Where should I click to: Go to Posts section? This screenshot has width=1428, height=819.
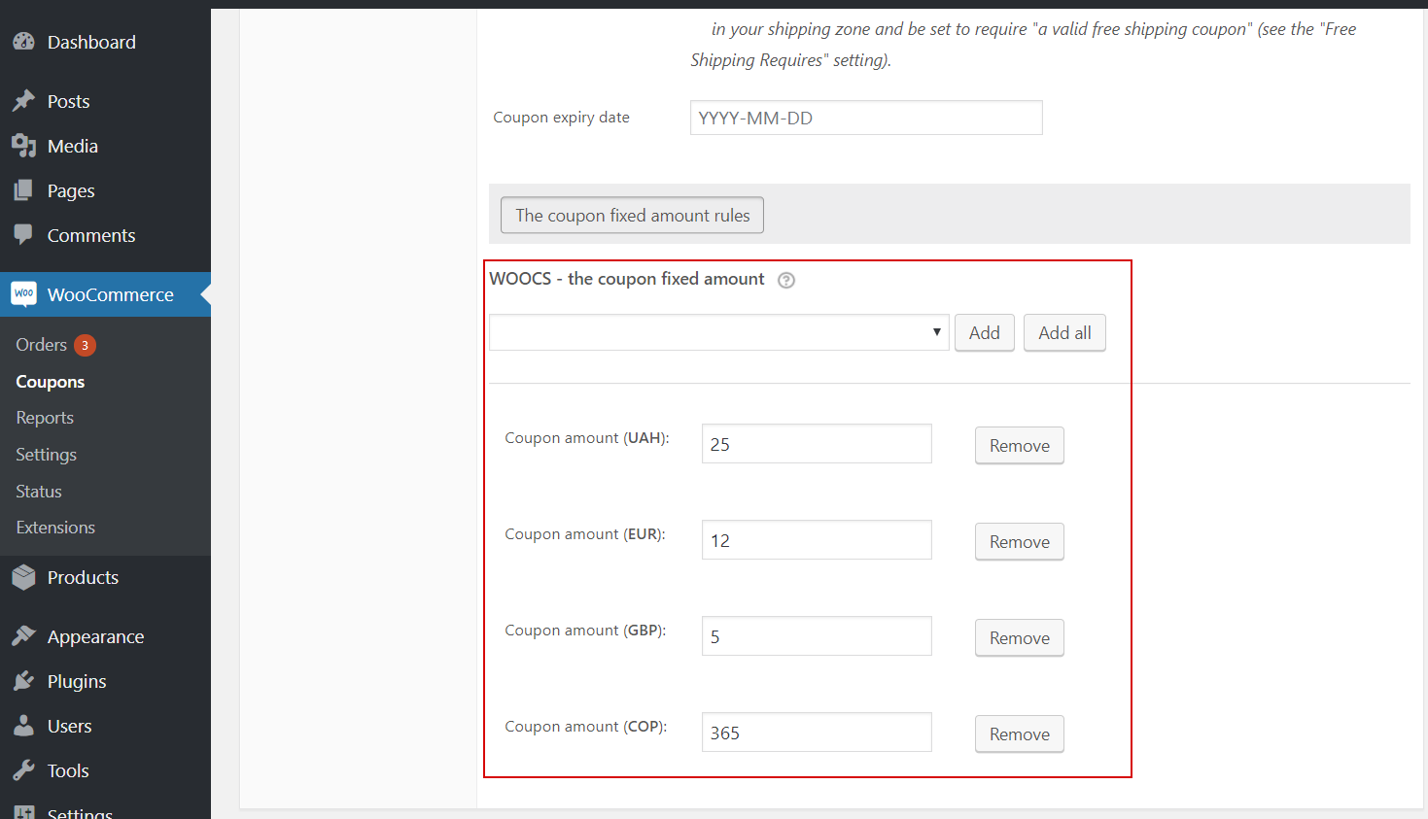pyautogui.click(x=105, y=101)
